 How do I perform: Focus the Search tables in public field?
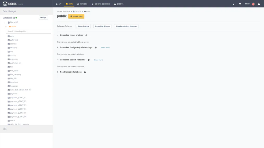coord(28,31)
